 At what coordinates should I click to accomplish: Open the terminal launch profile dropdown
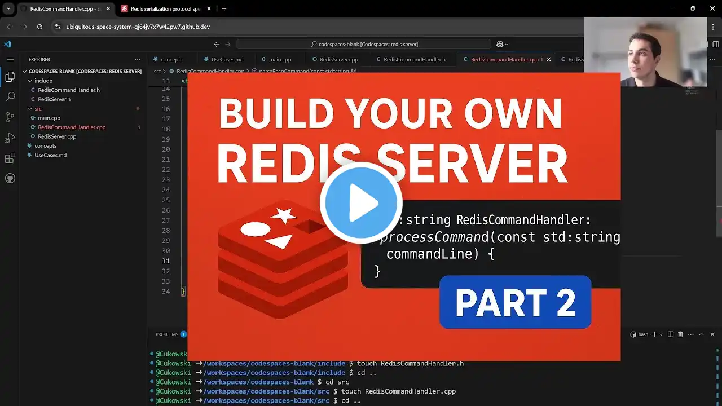click(x=661, y=334)
